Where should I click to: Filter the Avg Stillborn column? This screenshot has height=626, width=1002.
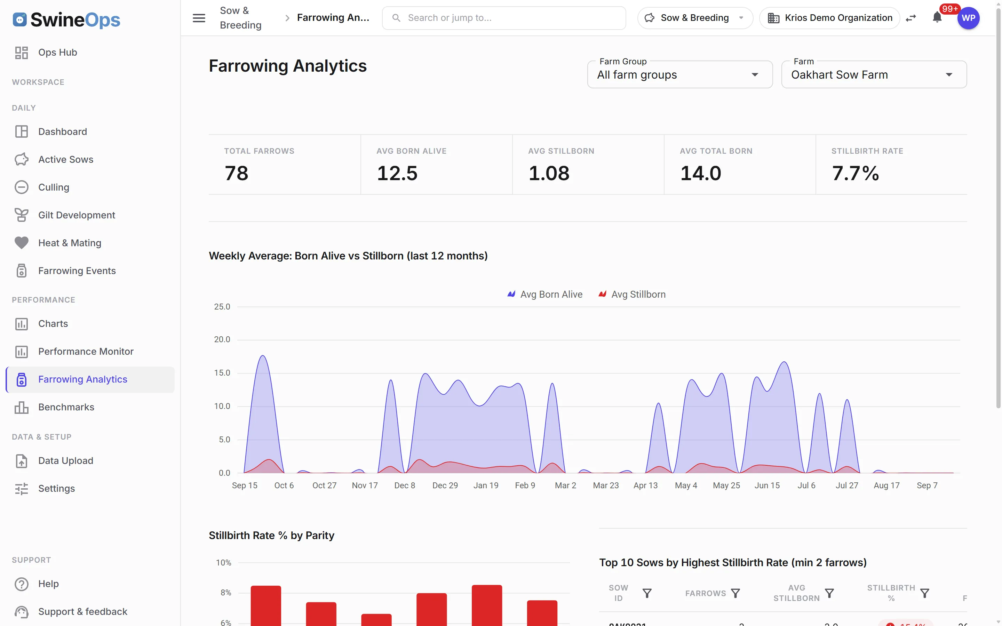point(829,593)
